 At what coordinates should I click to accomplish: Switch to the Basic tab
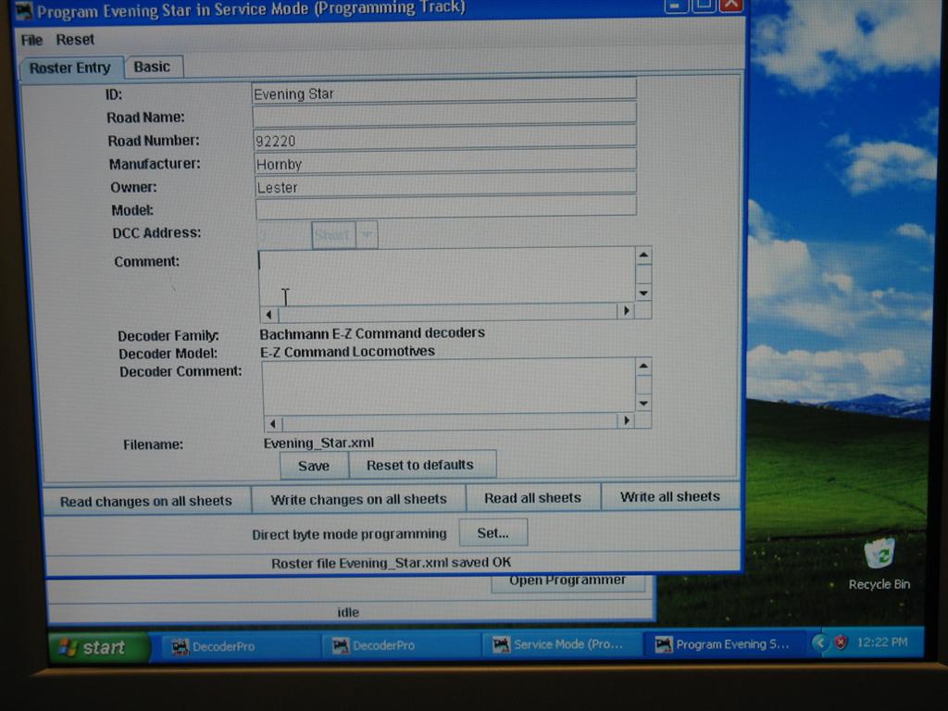[152, 67]
